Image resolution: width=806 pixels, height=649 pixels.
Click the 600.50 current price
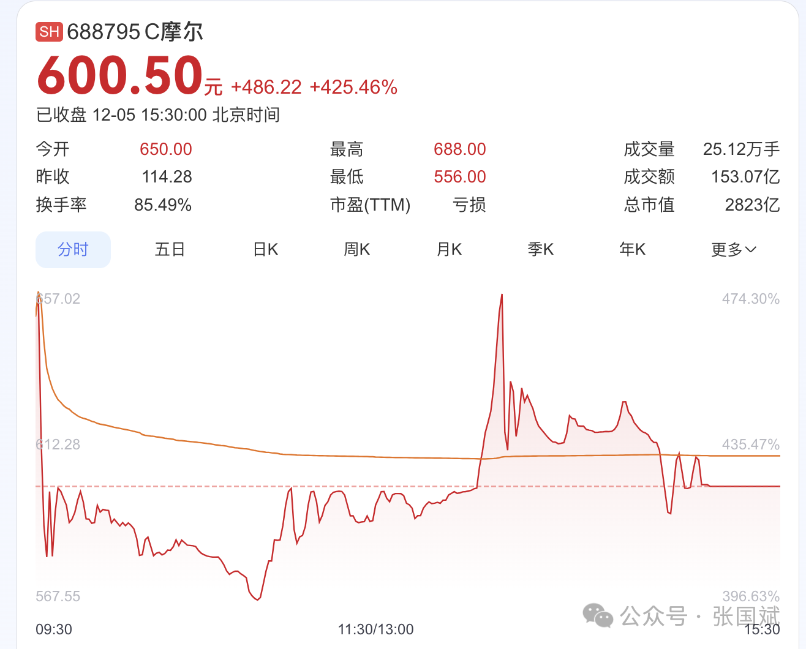[120, 76]
